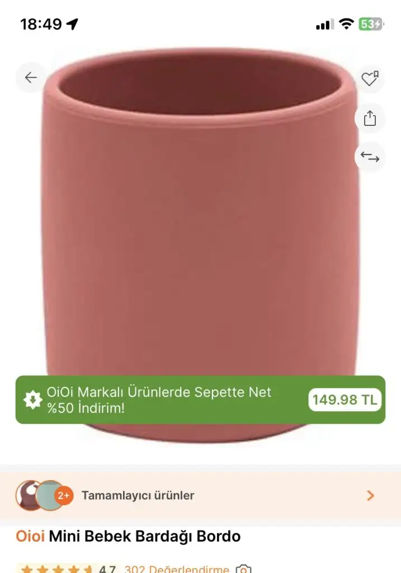This screenshot has width=401, height=573.
Task: Tap the Mini Bebek Bardağı Bordo title
Action: (x=145, y=537)
